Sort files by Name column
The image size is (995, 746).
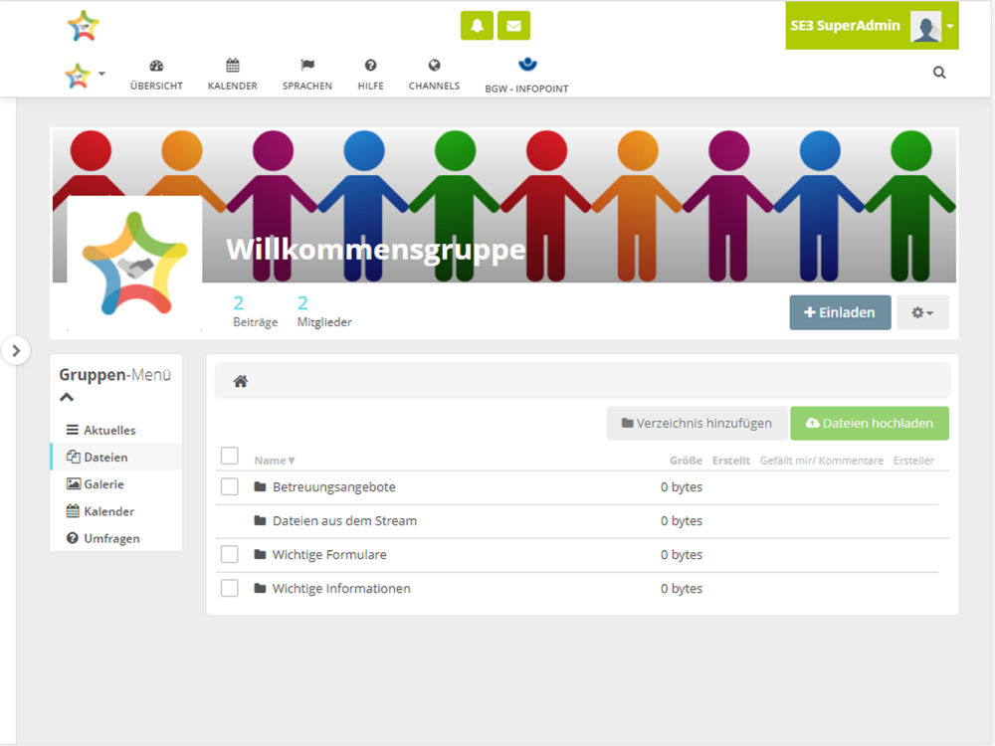point(275,461)
